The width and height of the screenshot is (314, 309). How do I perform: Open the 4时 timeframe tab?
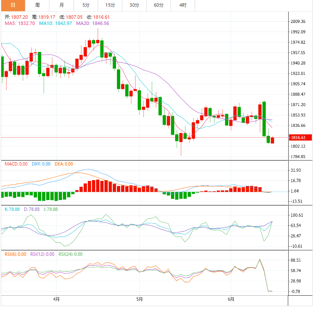click(x=183, y=5)
